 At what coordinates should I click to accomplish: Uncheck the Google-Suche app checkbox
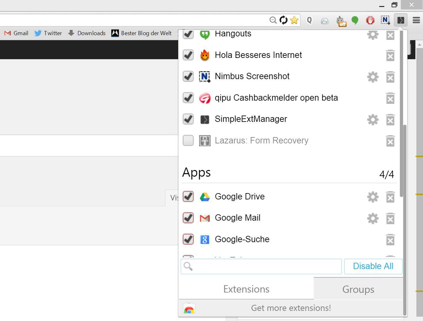click(188, 239)
